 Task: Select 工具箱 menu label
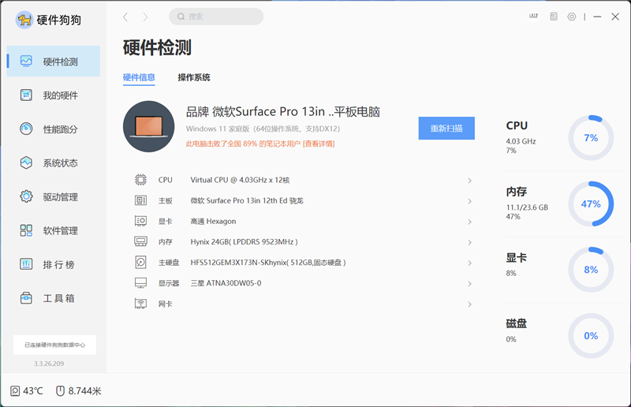tap(58, 298)
